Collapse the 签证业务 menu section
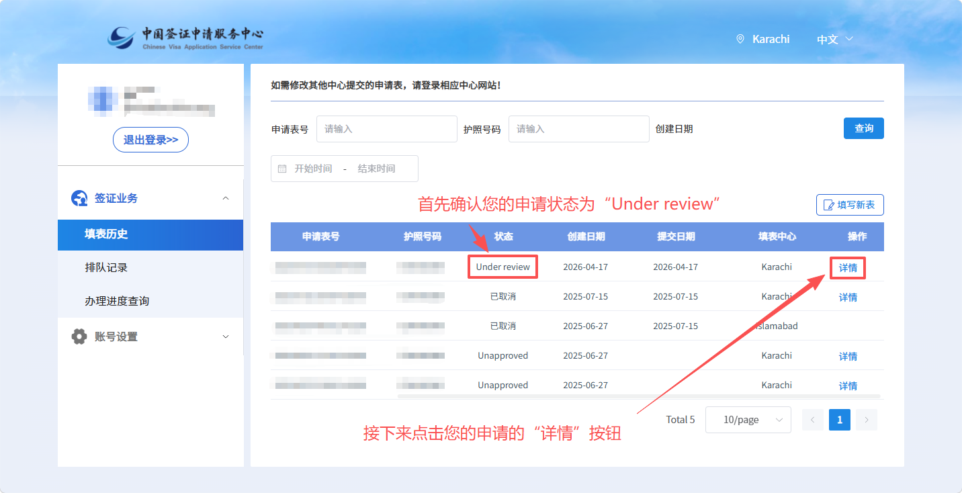The height and width of the screenshot is (493, 962). pos(226,198)
